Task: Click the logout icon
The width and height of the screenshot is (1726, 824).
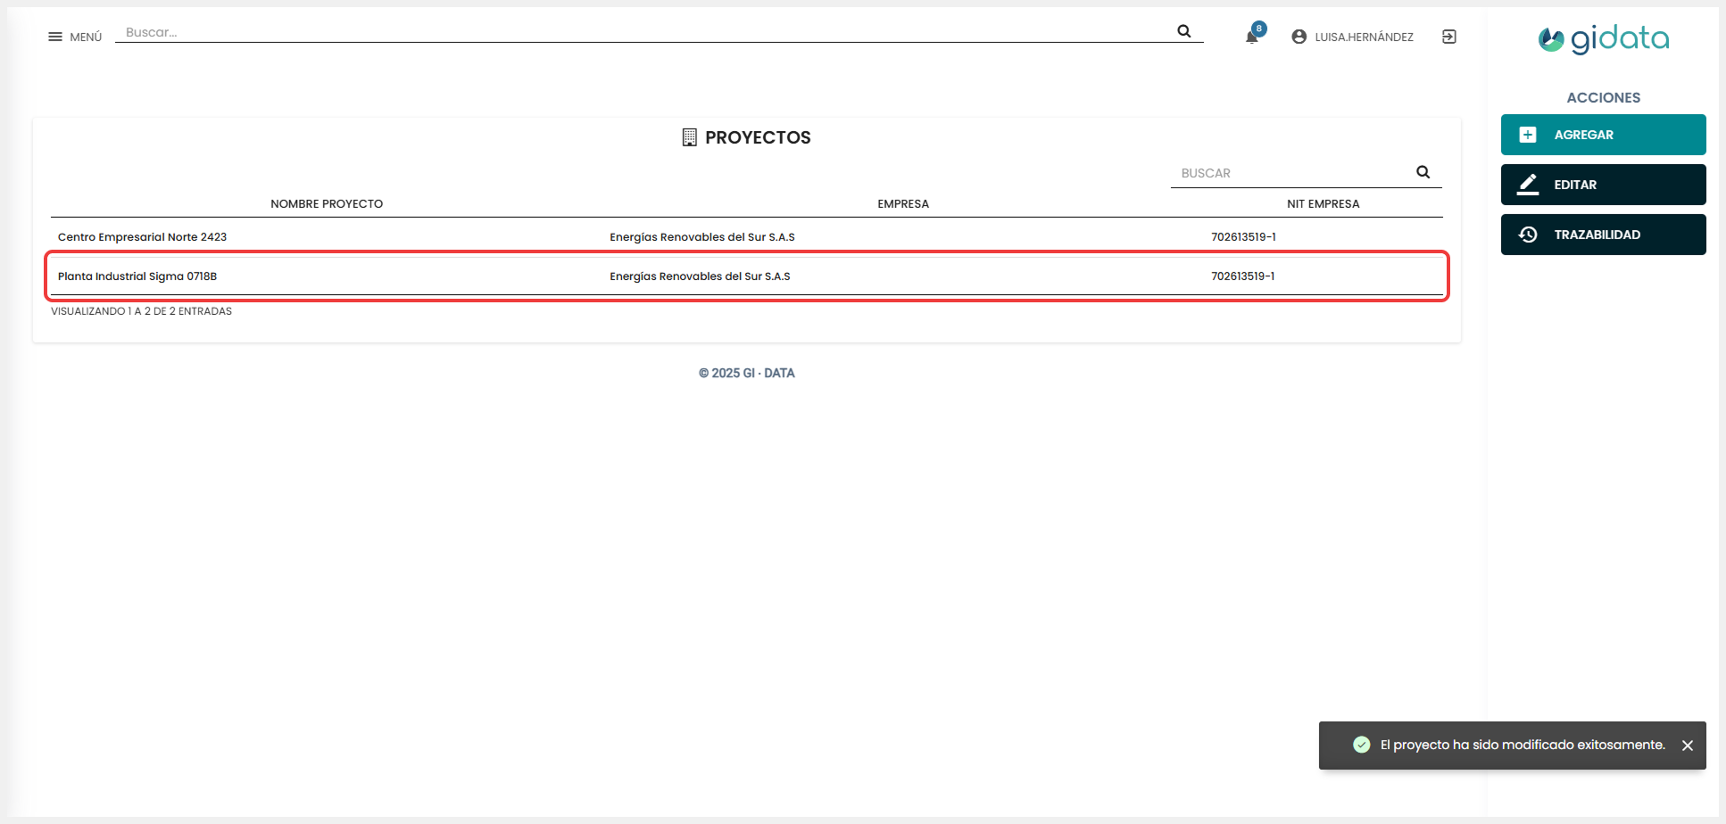Action: (1448, 37)
